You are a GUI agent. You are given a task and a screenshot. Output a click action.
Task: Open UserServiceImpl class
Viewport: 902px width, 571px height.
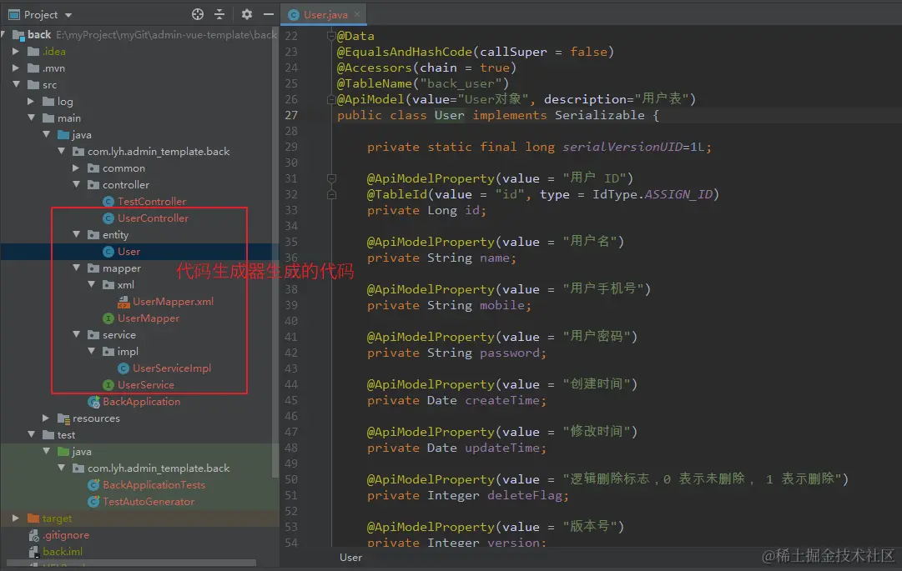pyautogui.click(x=172, y=368)
